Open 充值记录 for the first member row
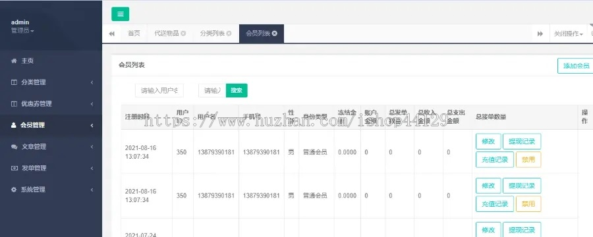The height and width of the screenshot is (237, 593). pos(495,159)
